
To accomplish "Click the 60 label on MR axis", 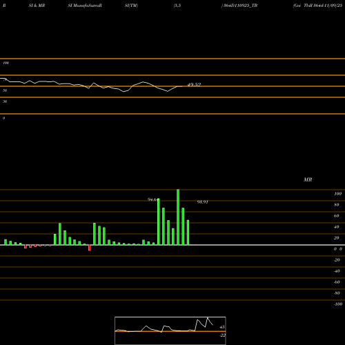I will point(337,216).
